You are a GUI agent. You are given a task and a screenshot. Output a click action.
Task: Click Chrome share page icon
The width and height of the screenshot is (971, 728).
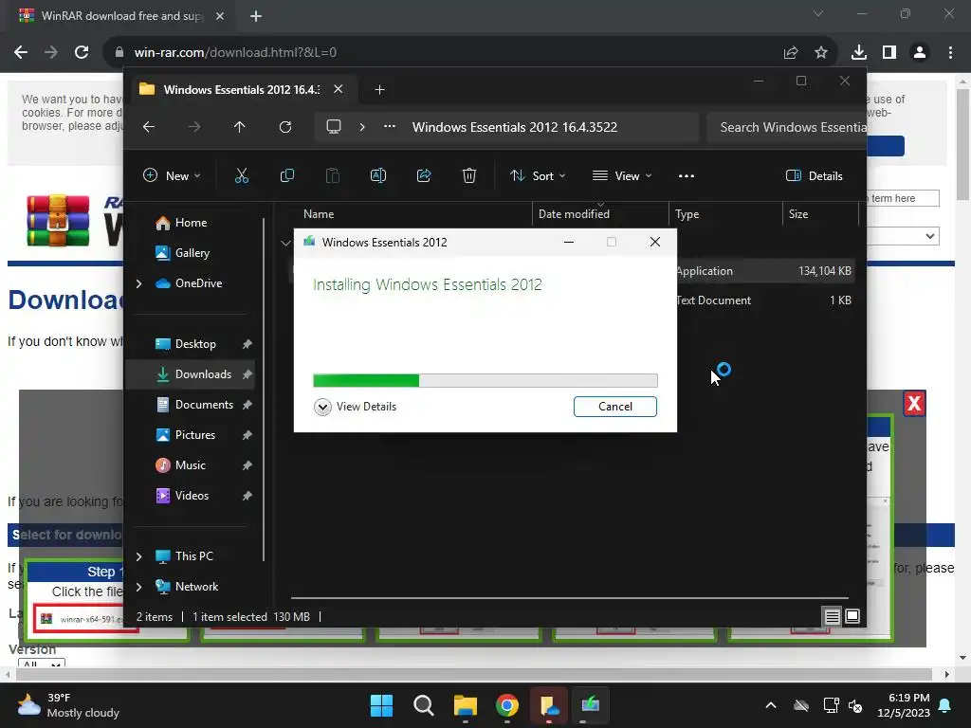tap(791, 53)
